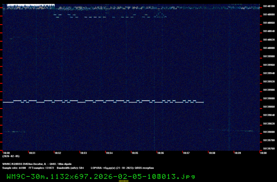This screenshot has height=182, width=277.
Task: Click the 10139880 frequency label
Action: click(x=269, y=98)
